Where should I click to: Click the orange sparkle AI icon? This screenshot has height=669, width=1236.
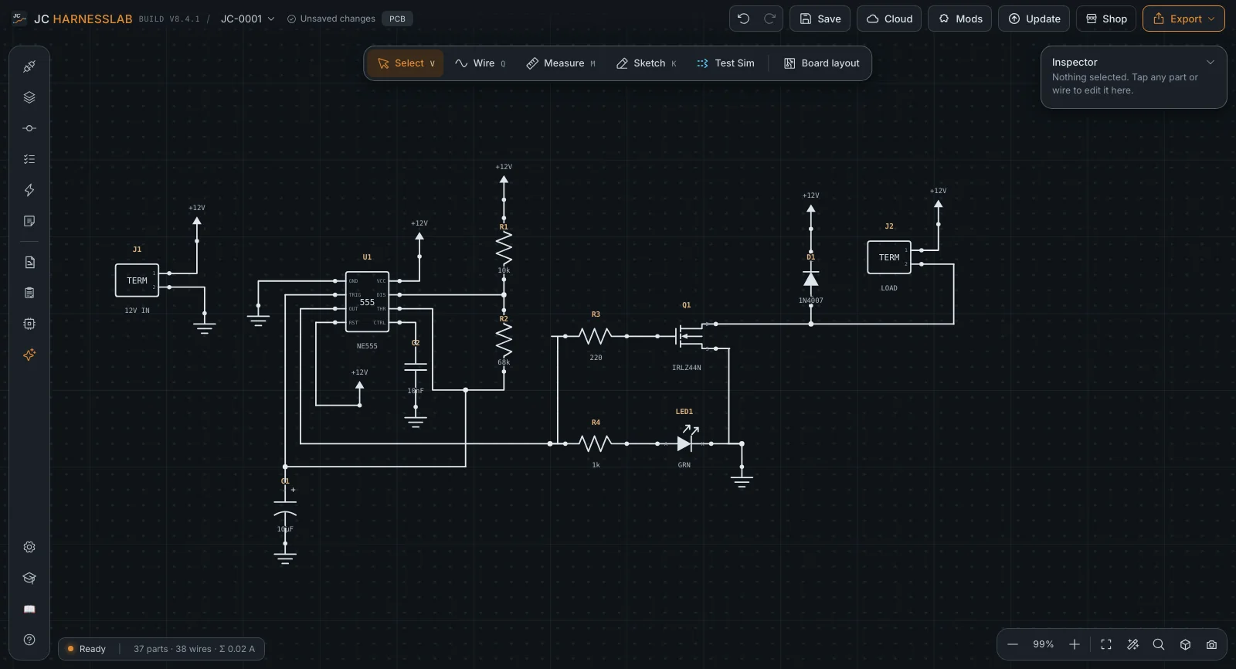click(29, 355)
